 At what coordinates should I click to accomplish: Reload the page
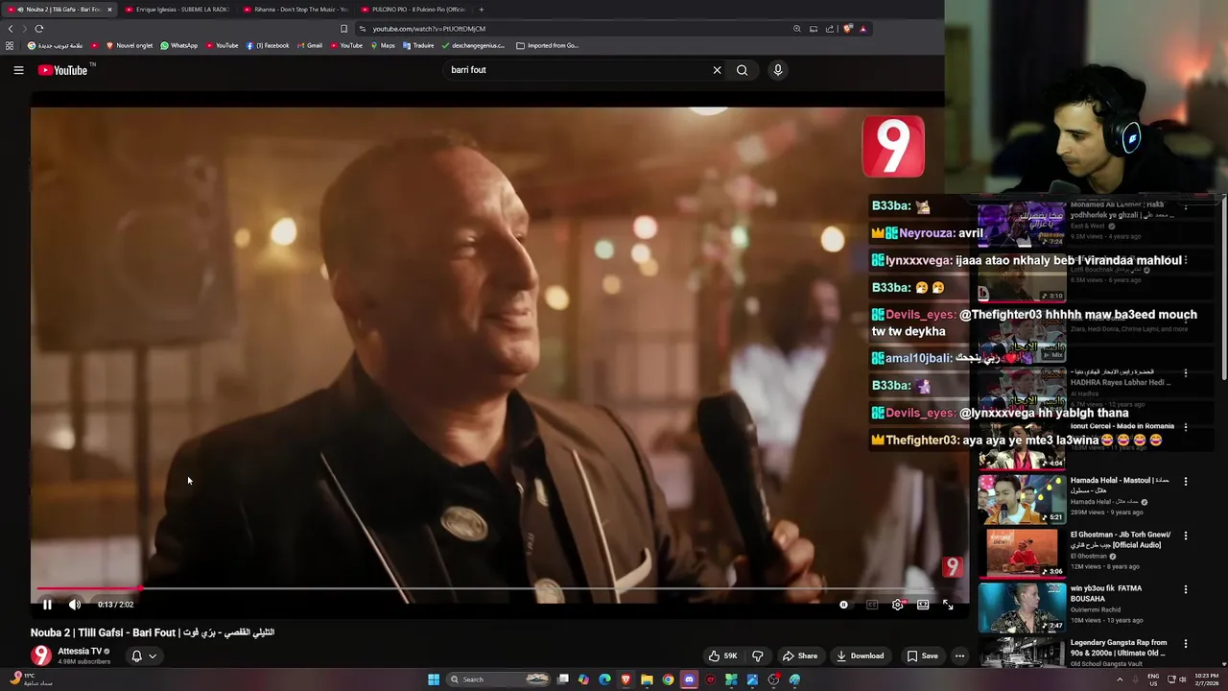click(39, 29)
